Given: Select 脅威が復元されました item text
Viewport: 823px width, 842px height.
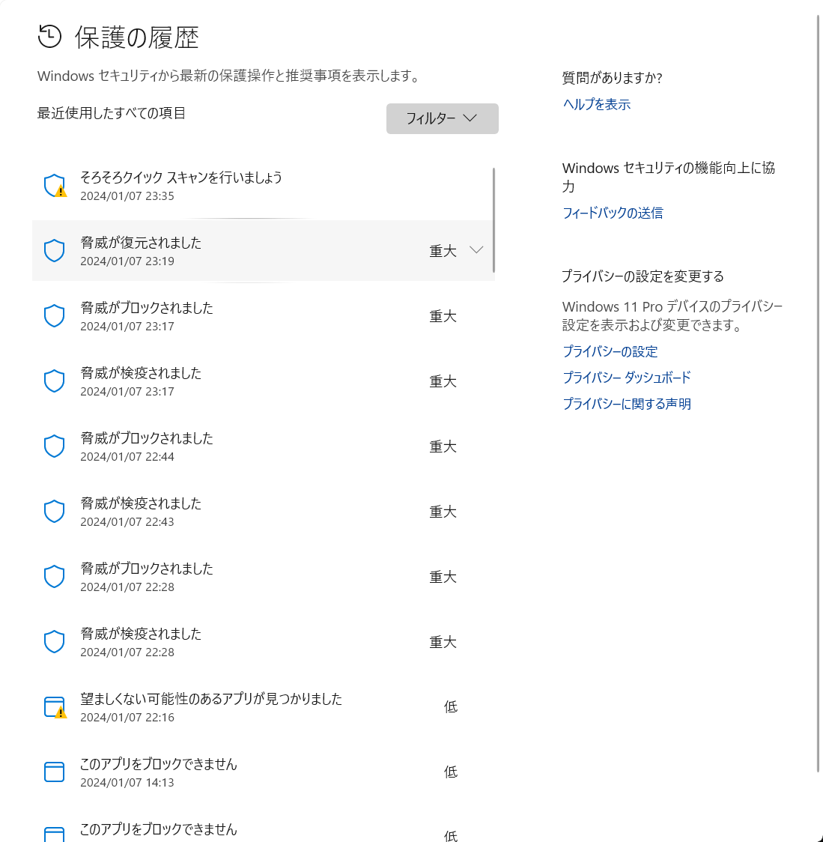Looking at the screenshot, I should [141, 243].
